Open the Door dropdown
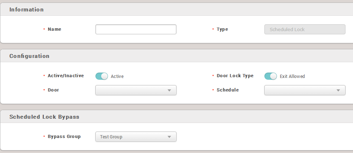Screen dimensions: 353x153 (136, 90)
